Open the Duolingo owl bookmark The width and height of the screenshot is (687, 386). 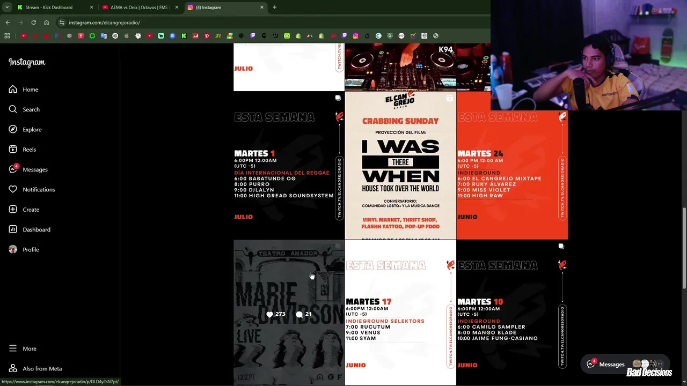pos(287,36)
